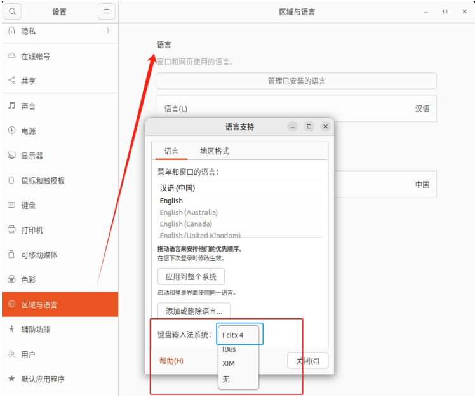Open 在线帐号 settings in sidebar

click(60, 56)
